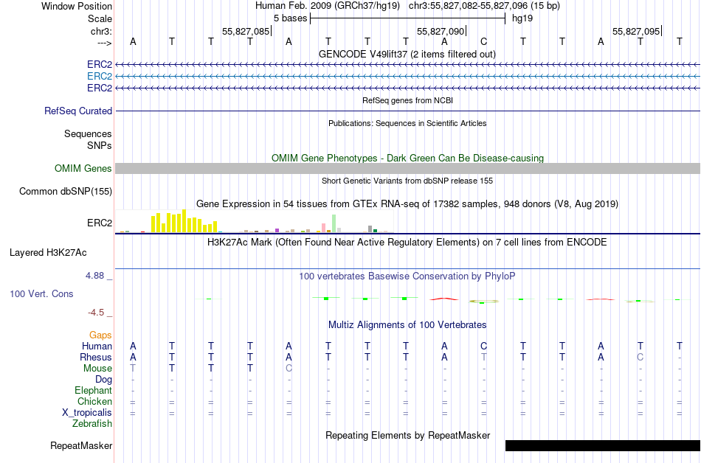Open the first ERC2 GENCODE transcript label

100,65
